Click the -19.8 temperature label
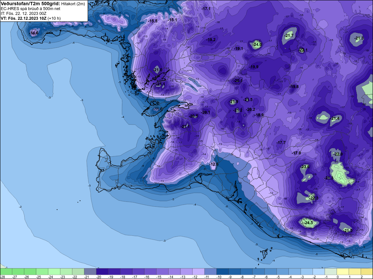This screenshot has height=279, width=373. point(294,87)
